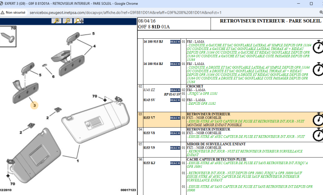Select part number 8153 V7 link
Viewport: 323px width, 195px height.
click(x=149, y=118)
